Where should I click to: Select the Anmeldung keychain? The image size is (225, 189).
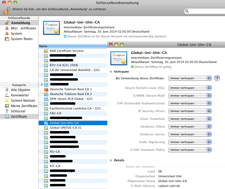pos(19,23)
